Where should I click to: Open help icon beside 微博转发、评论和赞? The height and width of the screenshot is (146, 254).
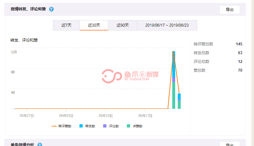pos(51,9)
